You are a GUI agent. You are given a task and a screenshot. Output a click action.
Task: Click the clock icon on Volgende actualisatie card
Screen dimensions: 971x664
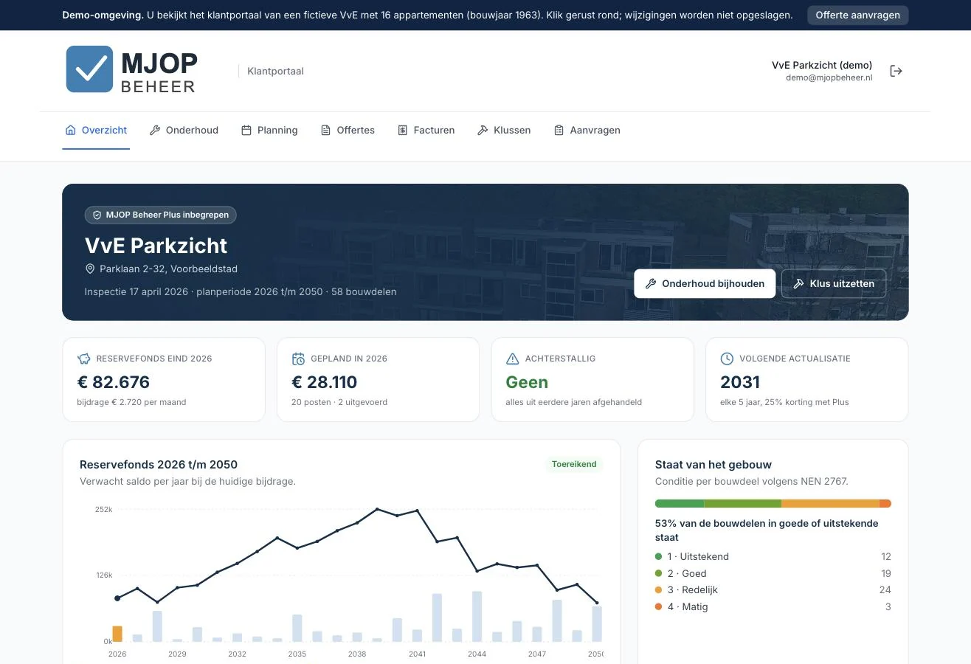pyautogui.click(x=727, y=359)
